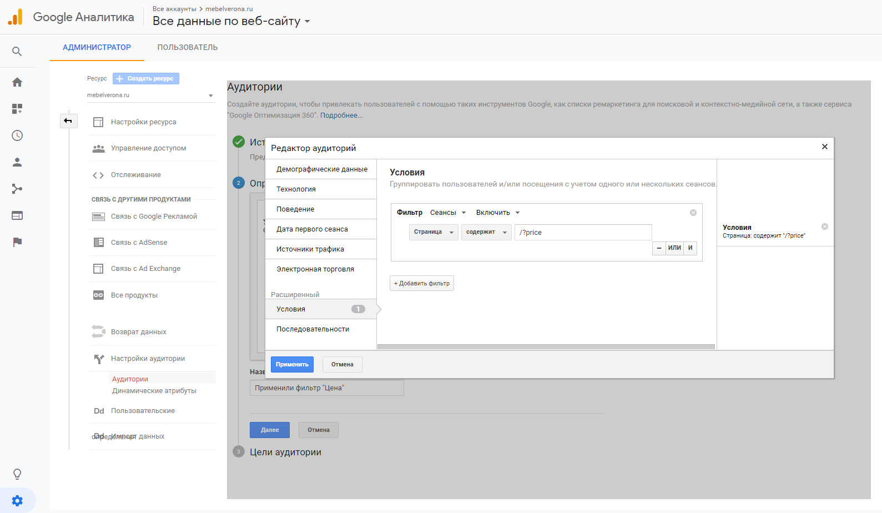Open the Home icon in left sidebar
The width and height of the screenshot is (882, 513).
[x=17, y=82]
